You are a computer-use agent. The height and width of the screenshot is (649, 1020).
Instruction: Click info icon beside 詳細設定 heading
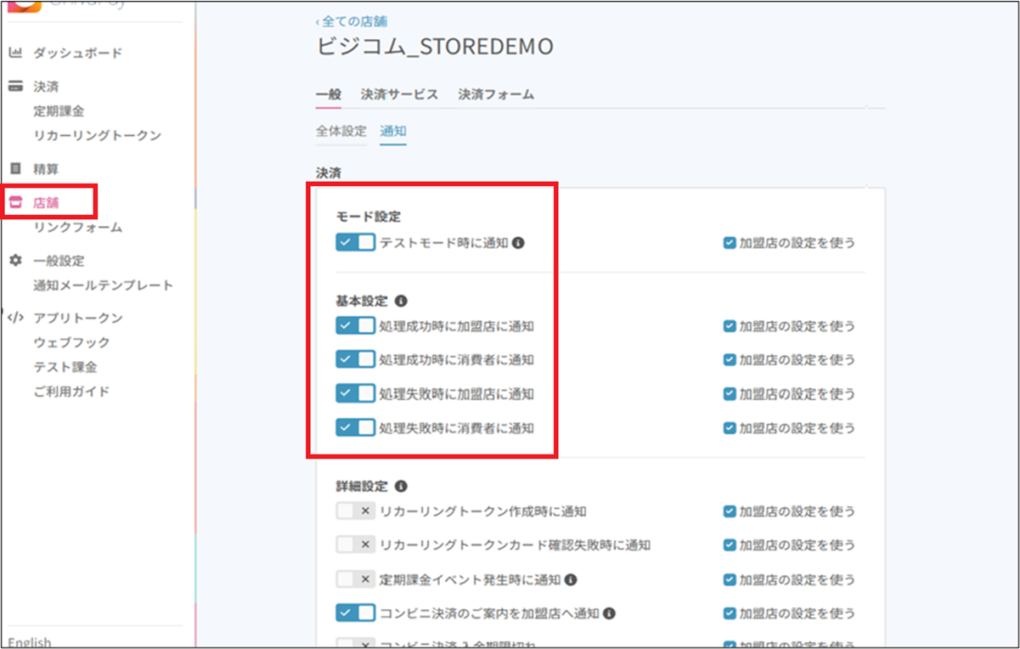pyautogui.click(x=401, y=487)
